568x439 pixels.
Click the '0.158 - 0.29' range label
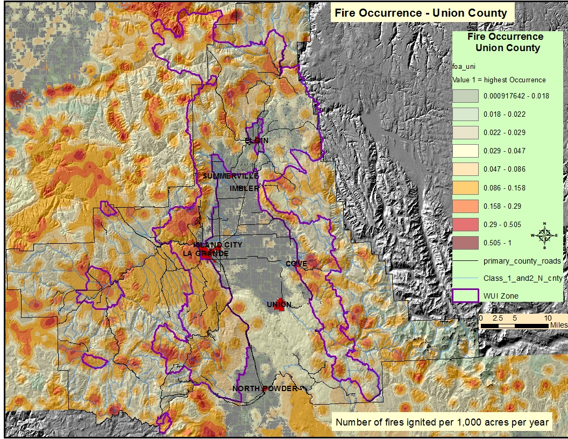pyautogui.click(x=502, y=206)
